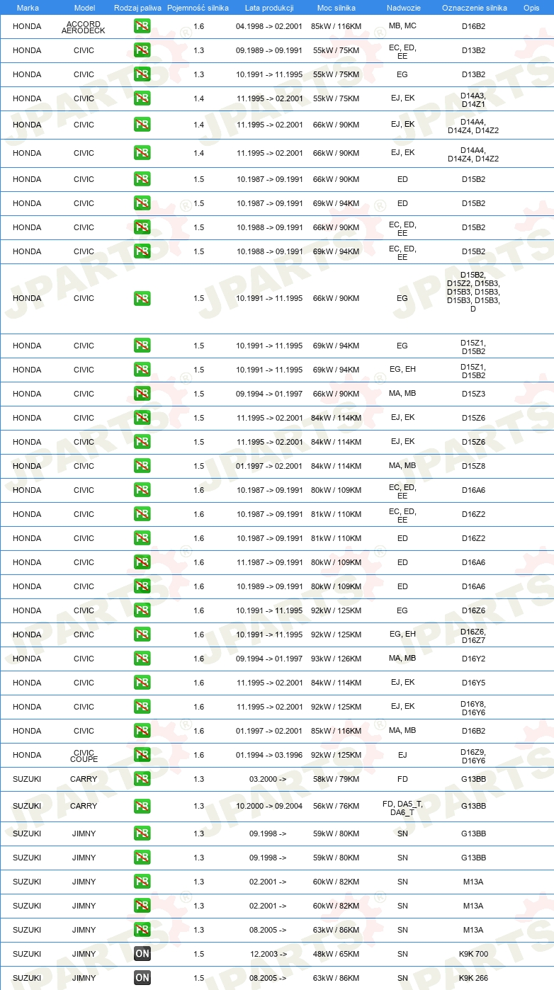Viewport: 554px width, 990px height.
Task: Click the D16Z9, D16Y6 engine code cell
Action: (473, 756)
